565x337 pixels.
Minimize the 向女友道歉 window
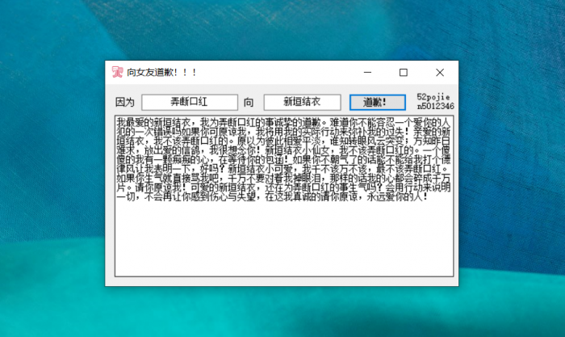(367, 73)
